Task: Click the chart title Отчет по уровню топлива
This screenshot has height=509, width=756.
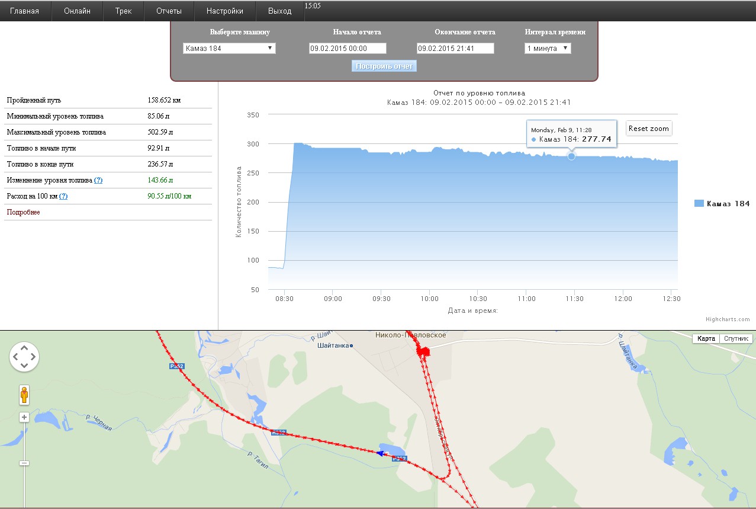Action: [479, 93]
